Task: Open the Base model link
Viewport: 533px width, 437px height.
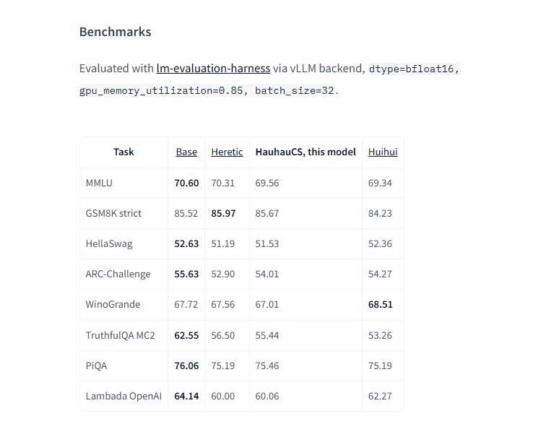Action: click(186, 152)
